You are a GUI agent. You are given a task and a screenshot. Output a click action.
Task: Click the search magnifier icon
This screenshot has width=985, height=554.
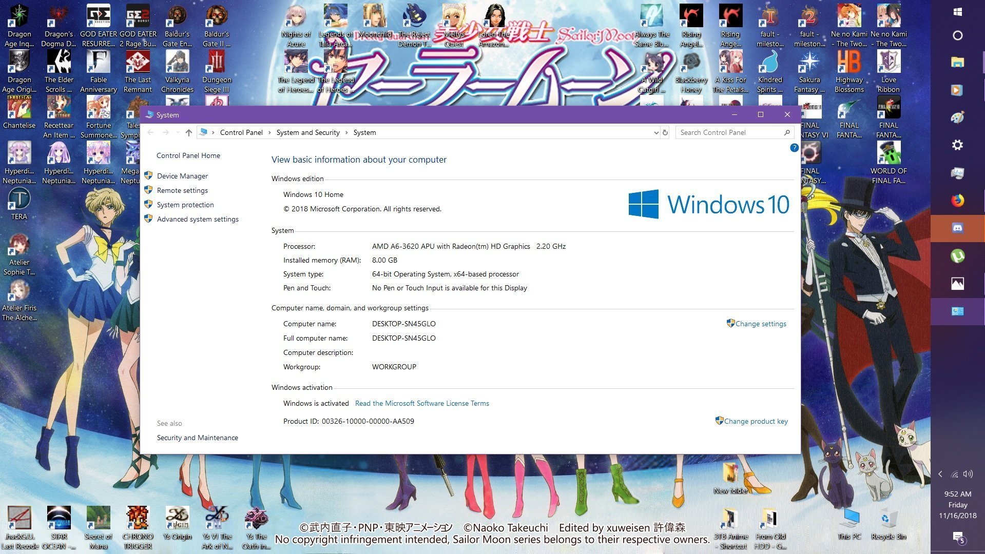[787, 132]
